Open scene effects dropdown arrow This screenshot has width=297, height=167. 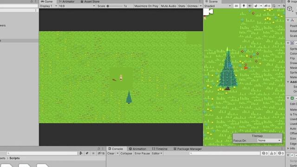point(261,6)
